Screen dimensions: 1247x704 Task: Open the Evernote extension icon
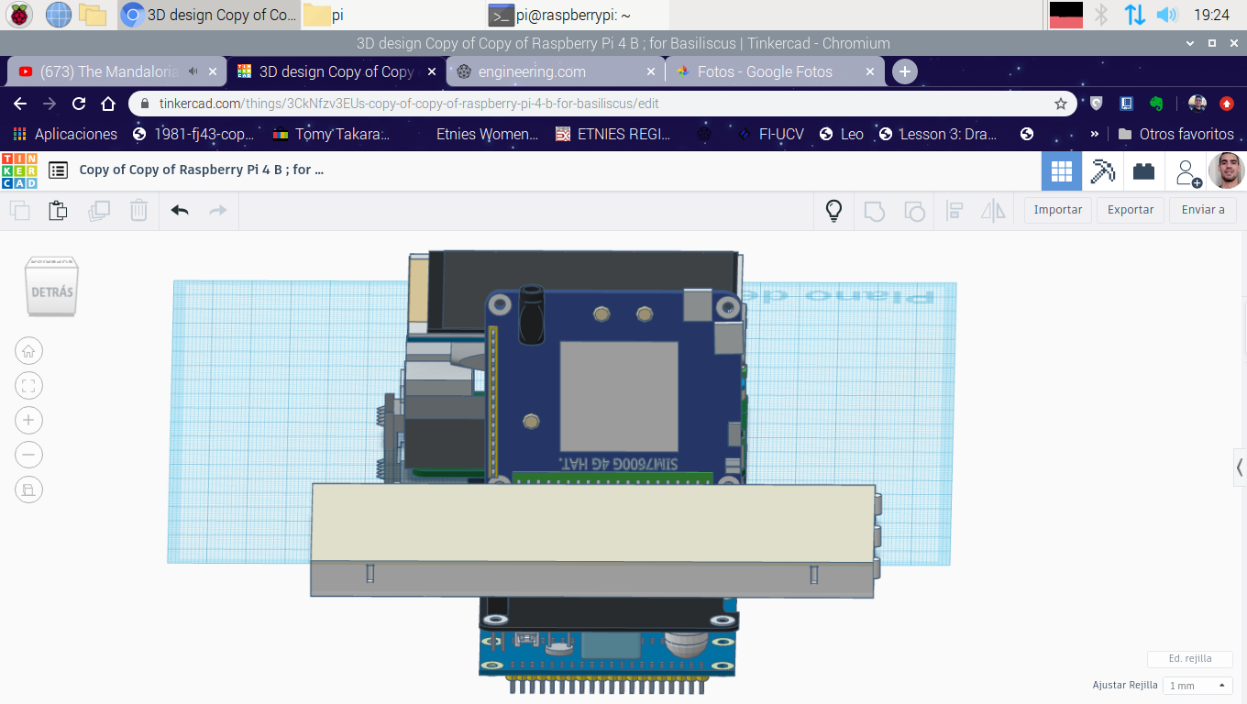(x=1156, y=104)
